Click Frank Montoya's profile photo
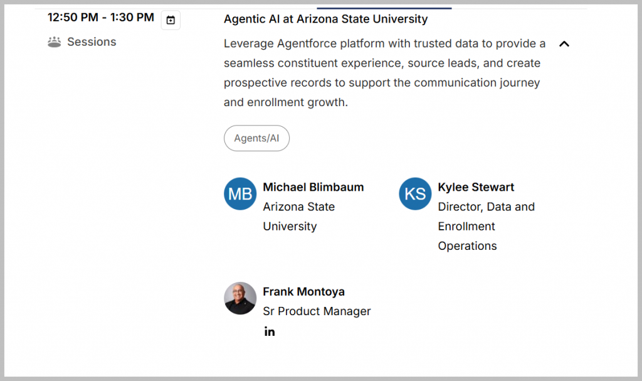The width and height of the screenshot is (642, 381). coord(240,298)
